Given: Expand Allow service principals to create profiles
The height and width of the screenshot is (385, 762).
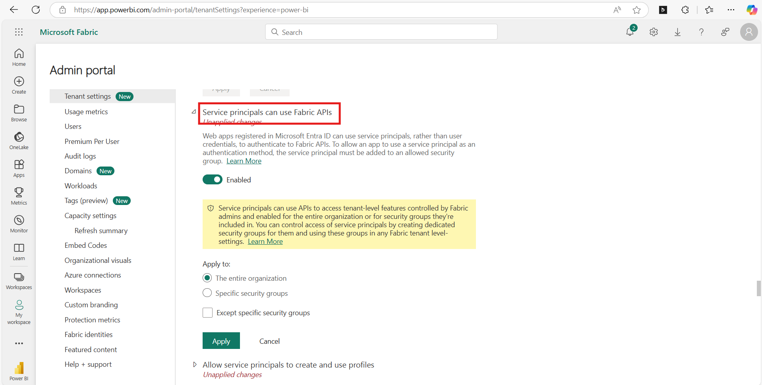Looking at the screenshot, I should (x=194, y=364).
